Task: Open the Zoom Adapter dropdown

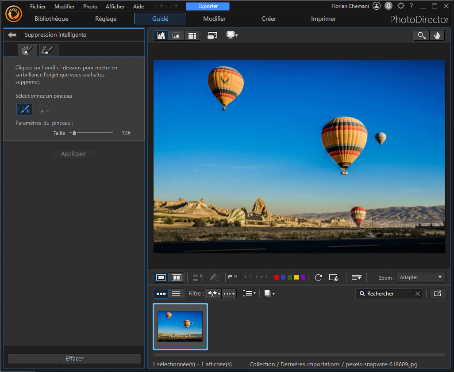Action: [421, 277]
